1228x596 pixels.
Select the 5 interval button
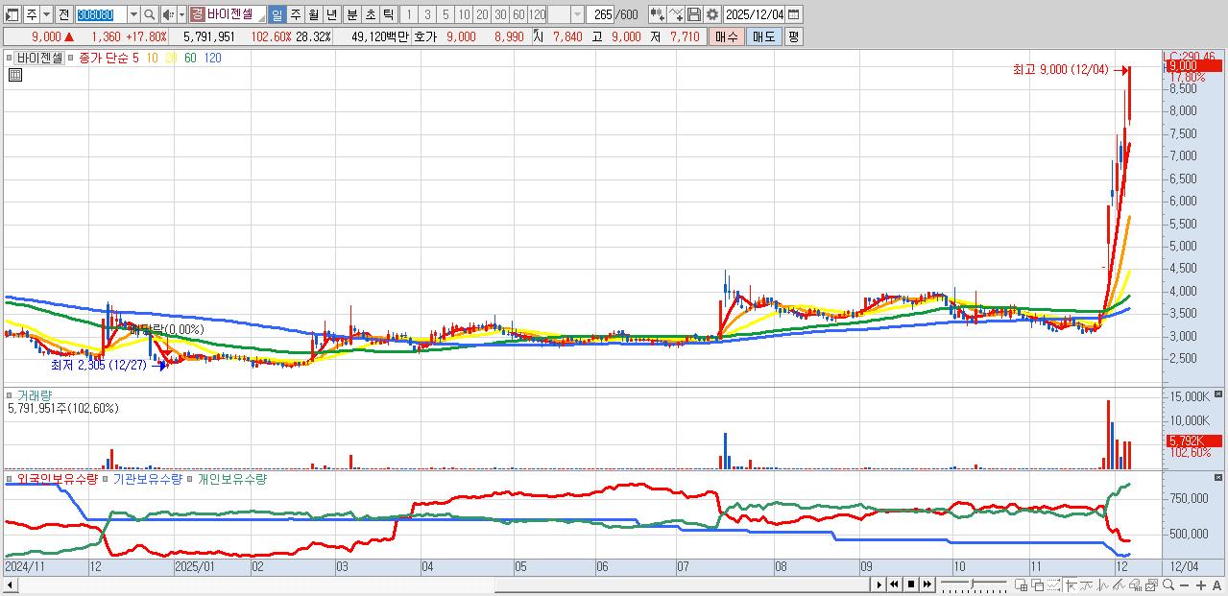click(x=445, y=14)
